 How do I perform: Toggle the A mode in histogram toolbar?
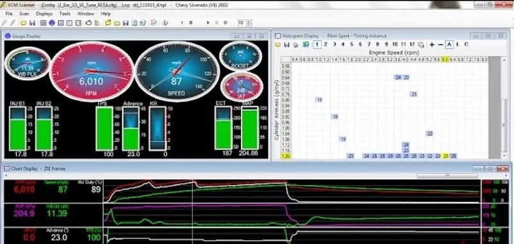(449, 44)
